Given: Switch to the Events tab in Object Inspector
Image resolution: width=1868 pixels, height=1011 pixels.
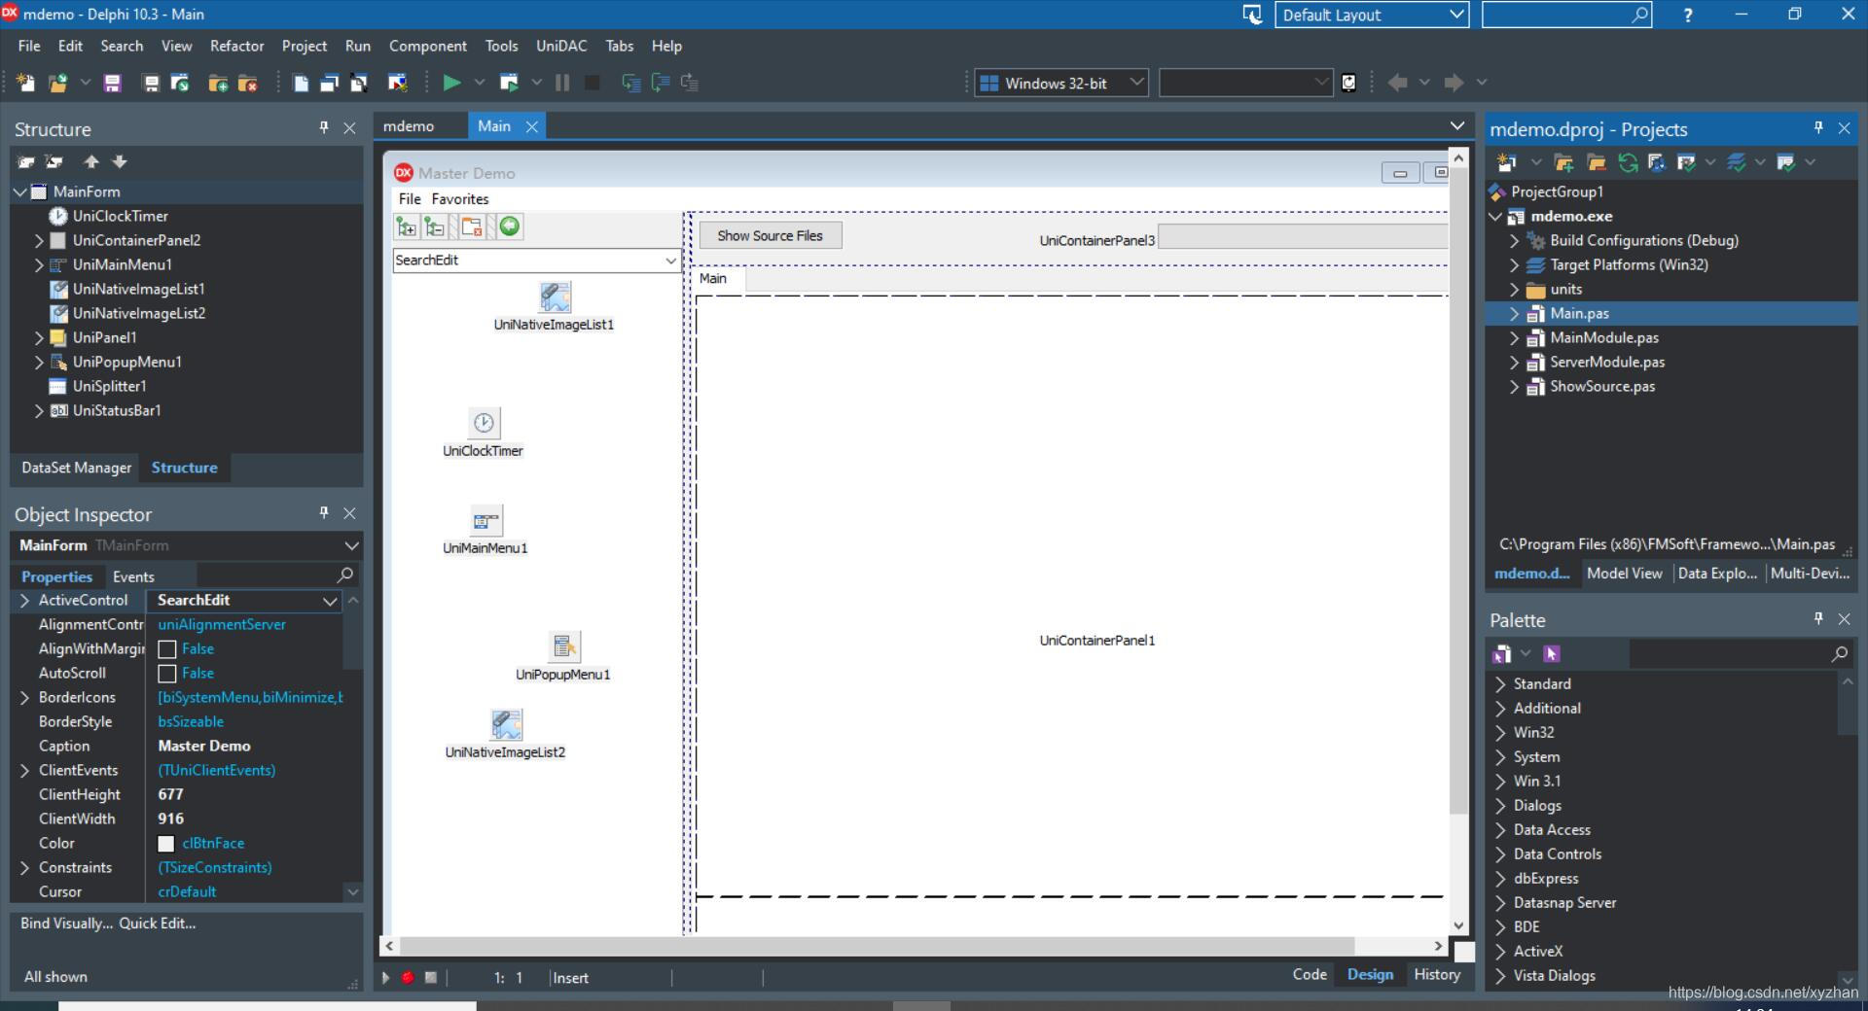Looking at the screenshot, I should [x=133, y=576].
